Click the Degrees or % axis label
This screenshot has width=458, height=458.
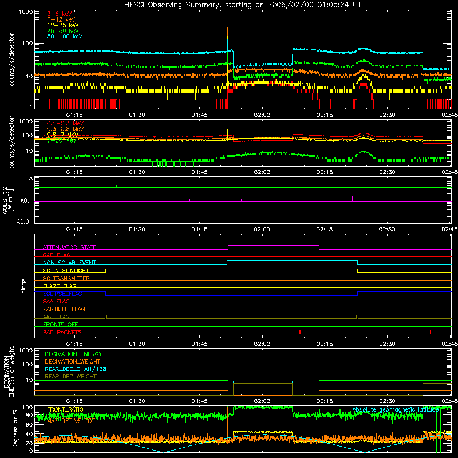(15, 429)
